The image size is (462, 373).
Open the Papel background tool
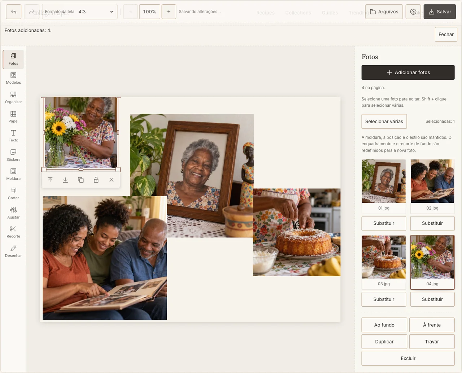tap(13, 117)
